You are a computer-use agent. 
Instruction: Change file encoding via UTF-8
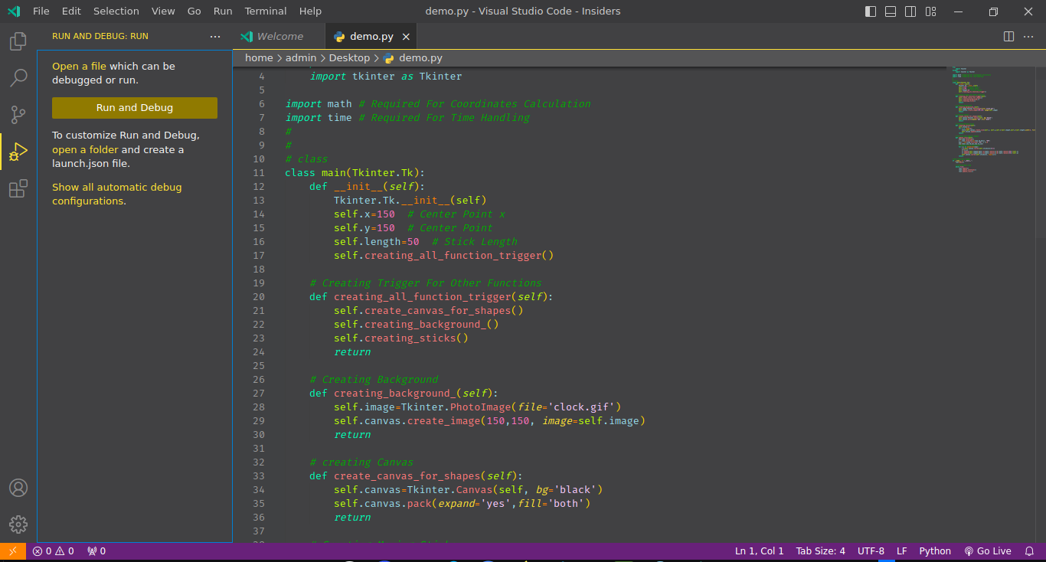coord(871,551)
